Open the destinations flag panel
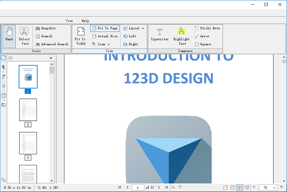 click(3, 77)
